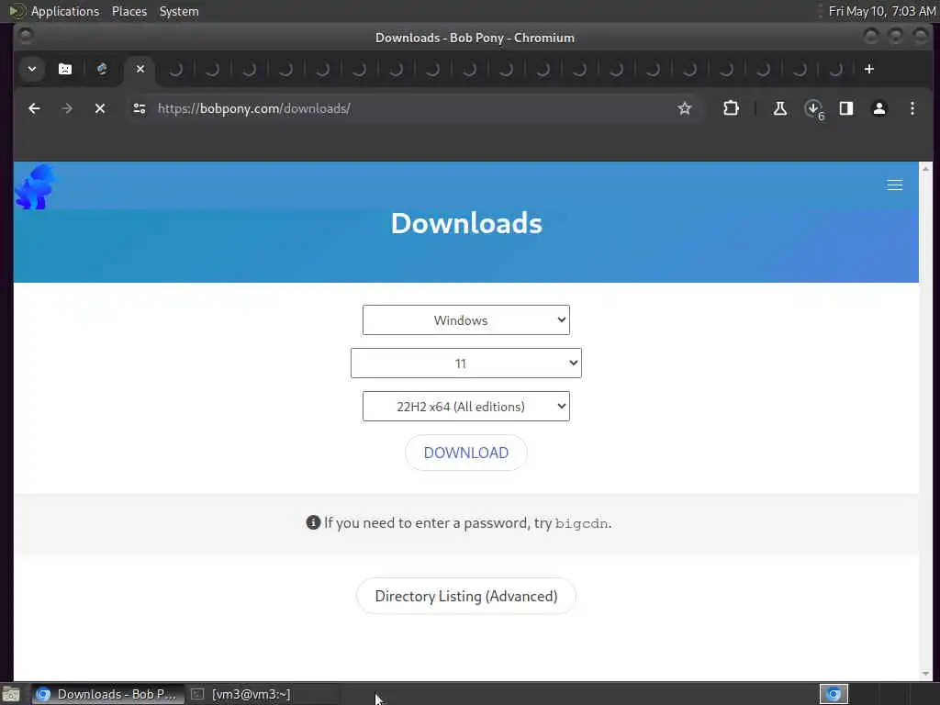Open the 22H2 x64 edition dropdown

click(x=465, y=407)
